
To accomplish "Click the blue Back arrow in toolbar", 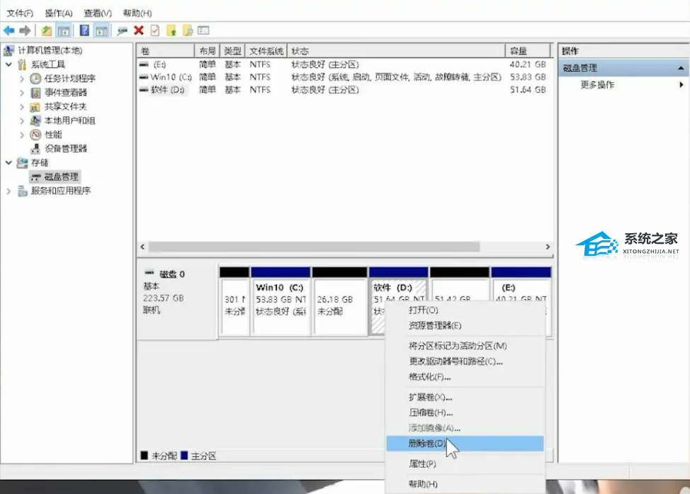I will [9, 30].
